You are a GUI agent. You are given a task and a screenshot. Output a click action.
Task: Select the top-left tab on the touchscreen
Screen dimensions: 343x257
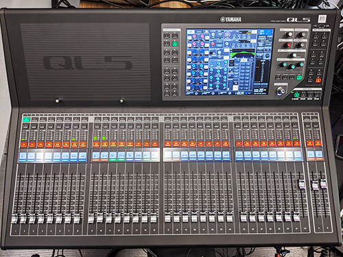[x=191, y=32]
